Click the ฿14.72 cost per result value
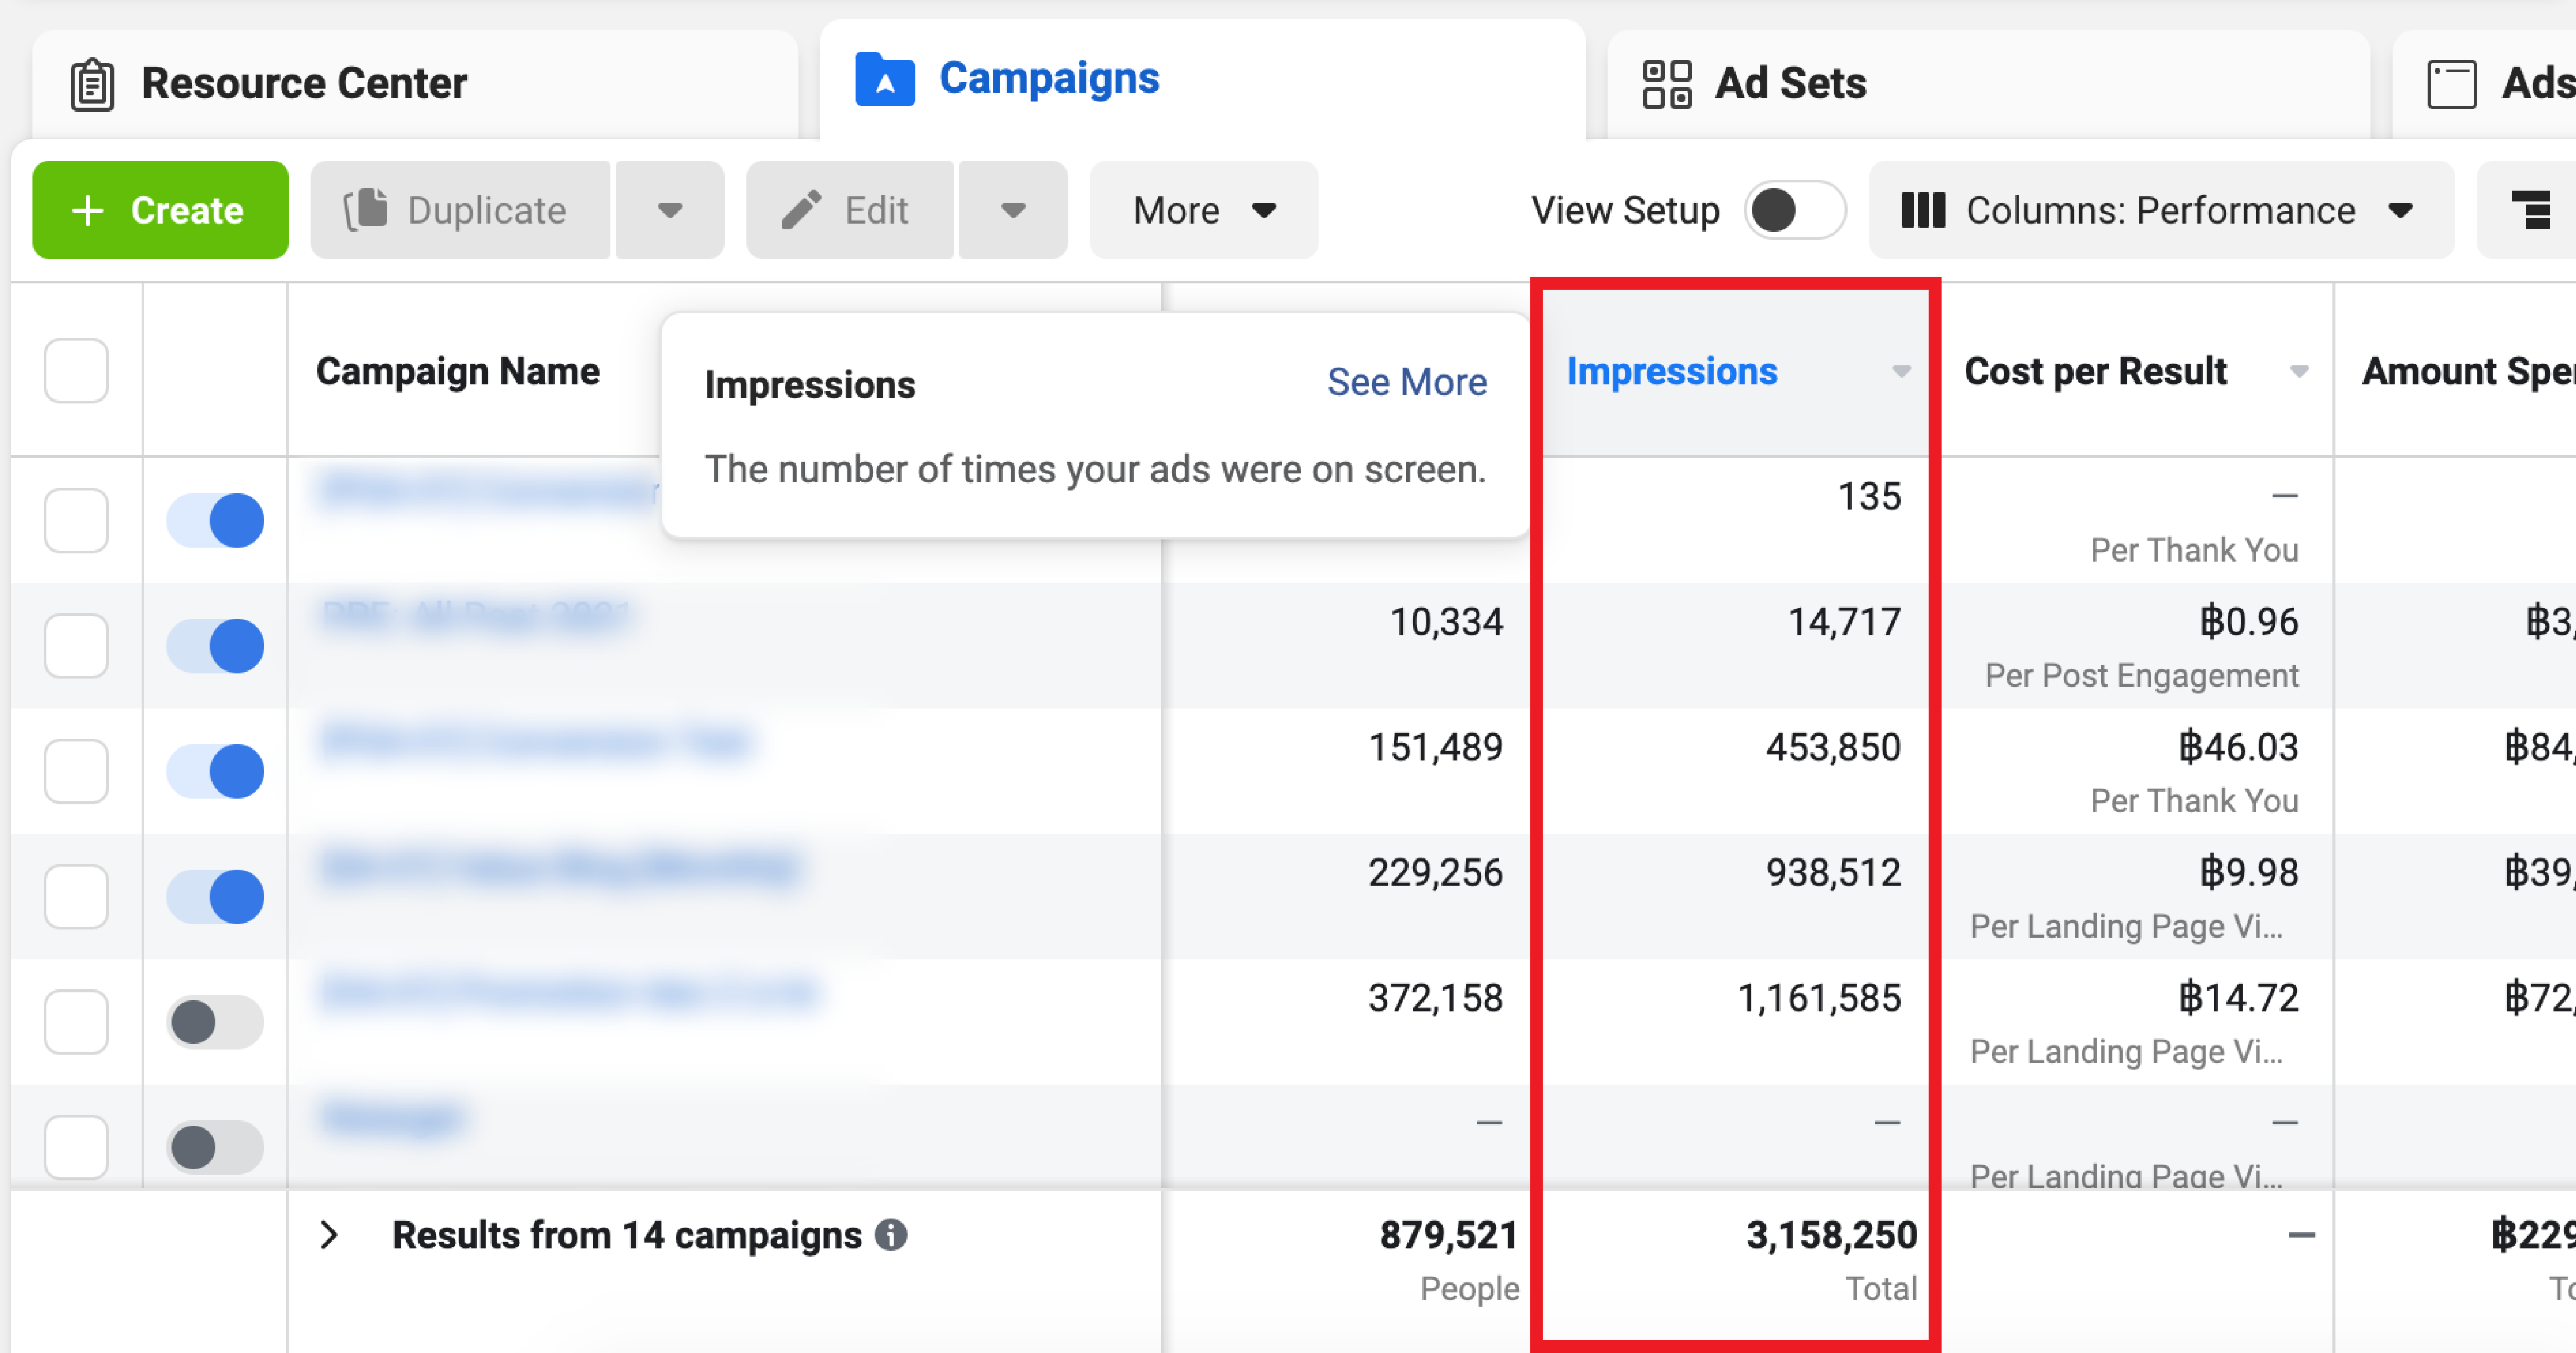2576x1353 pixels. click(x=2238, y=998)
